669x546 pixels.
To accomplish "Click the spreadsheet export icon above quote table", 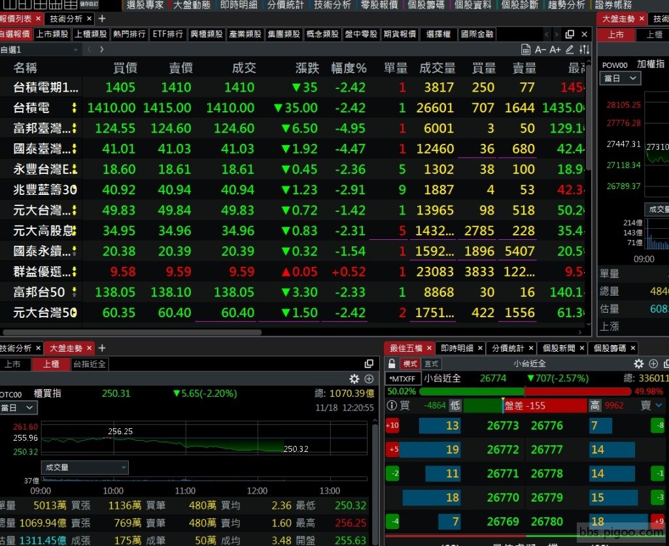I will (526, 50).
